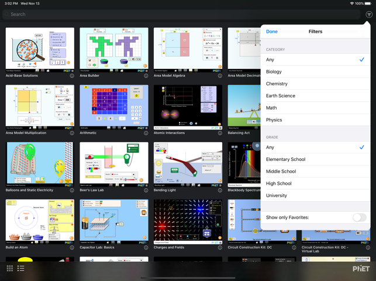Open Area Model Algebra thumbnail

(x=188, y=50)
